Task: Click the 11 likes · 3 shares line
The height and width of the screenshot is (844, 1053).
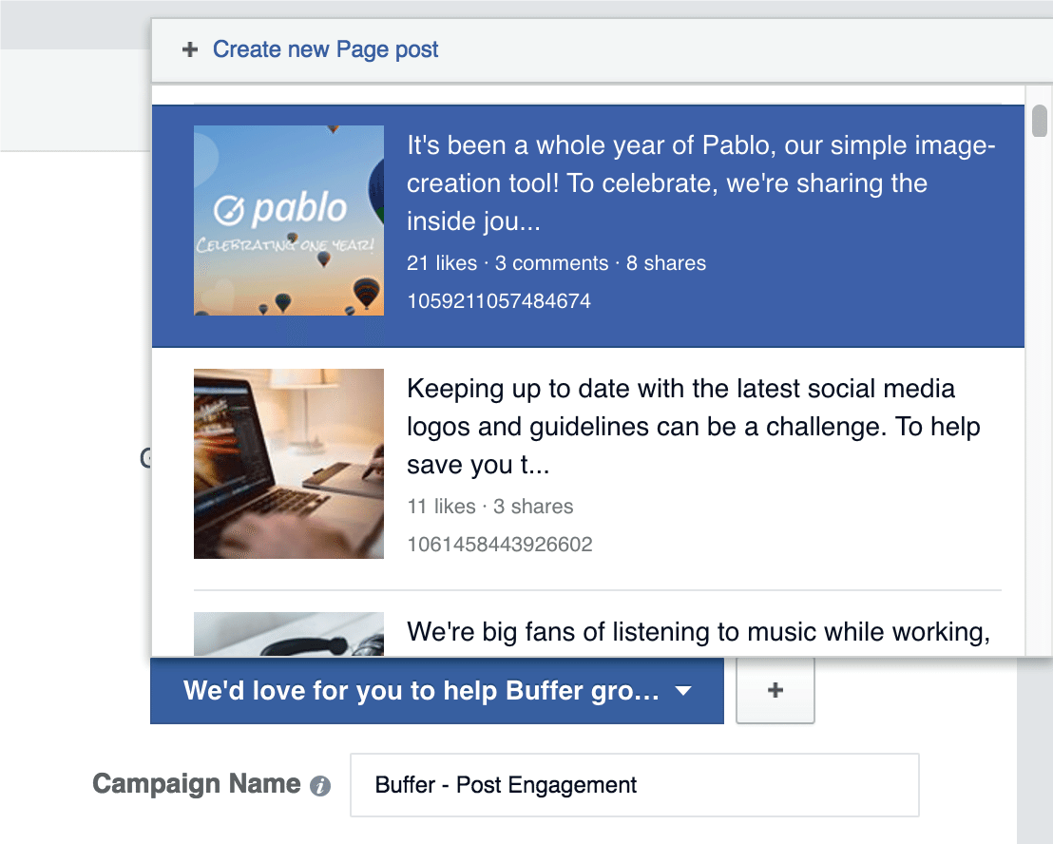Action: pos(489,507)
